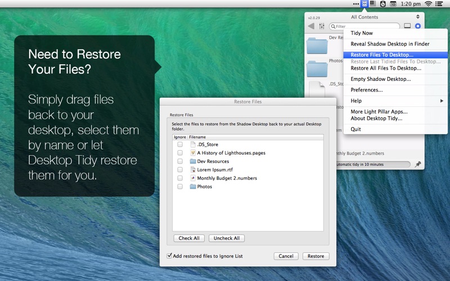Click the Photos folder icon in dialog

(193, 187)
